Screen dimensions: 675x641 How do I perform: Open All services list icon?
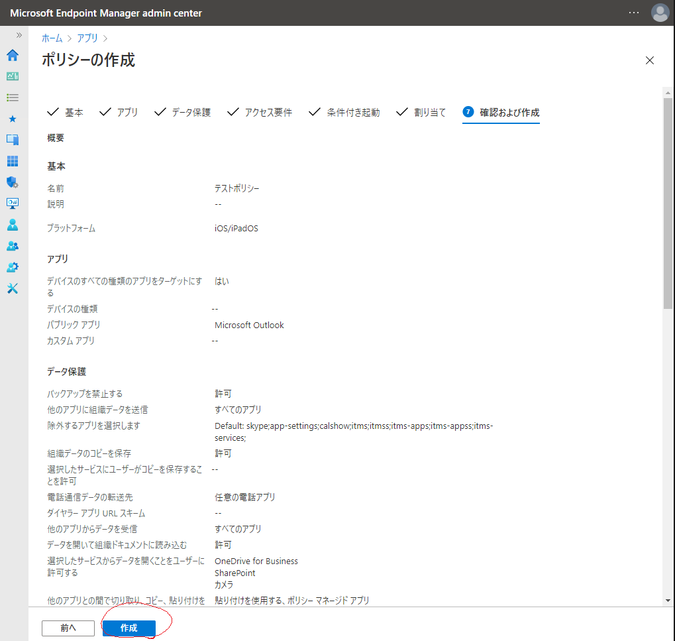[13, 97]
